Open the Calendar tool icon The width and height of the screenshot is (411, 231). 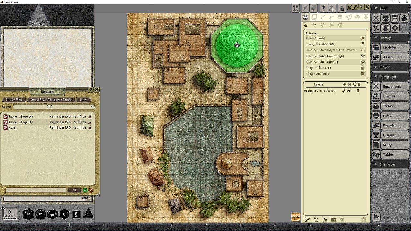click(x=395, y=18)
